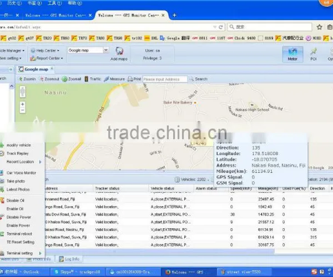
Task: Click Bake Rite Bakery map marker
Action: click(195, 103)
